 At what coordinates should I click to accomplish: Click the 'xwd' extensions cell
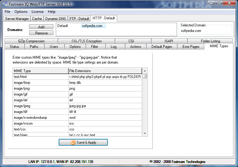pyautogui.click(x=105, y=118)
